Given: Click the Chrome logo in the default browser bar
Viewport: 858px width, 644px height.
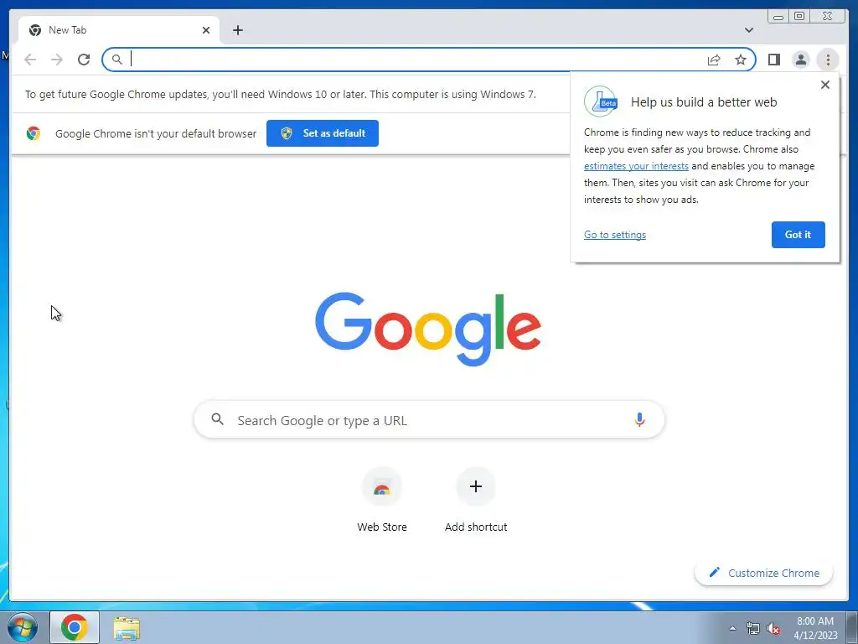Looking at the screenshot, I should [34, 133].
